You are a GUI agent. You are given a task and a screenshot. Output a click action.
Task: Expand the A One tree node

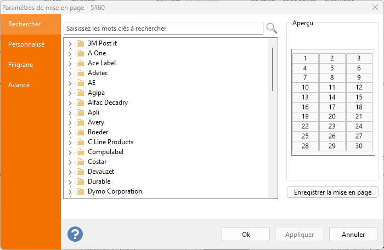pos(70,54)
